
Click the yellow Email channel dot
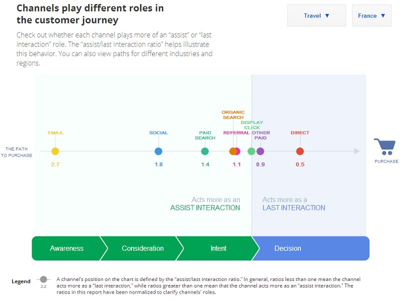55,151
